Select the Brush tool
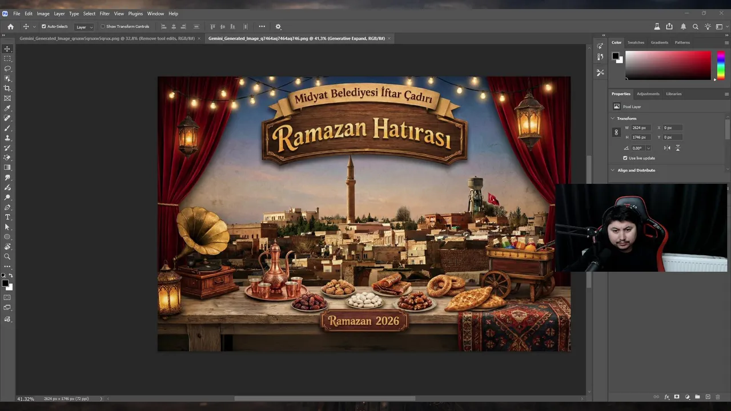This screenshot has height=411, width=731. (x=7, y=128)
